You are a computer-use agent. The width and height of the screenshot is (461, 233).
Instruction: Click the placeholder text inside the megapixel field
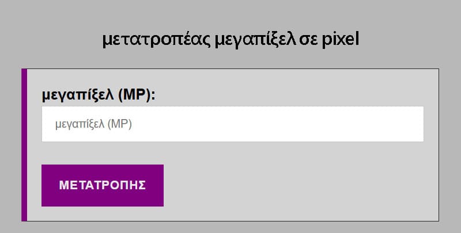coord(93,124)
